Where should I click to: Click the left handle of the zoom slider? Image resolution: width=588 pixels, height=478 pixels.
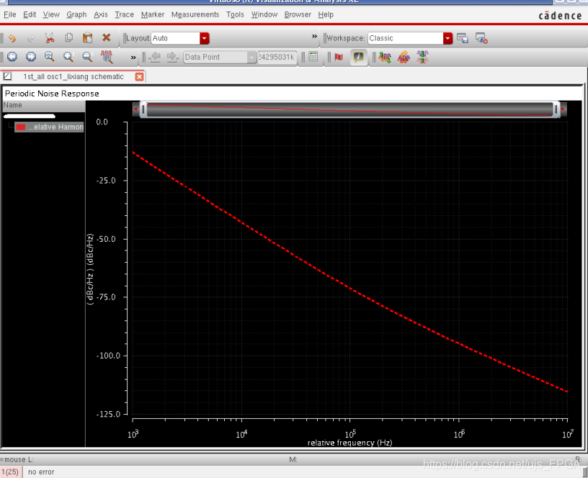click(143, 109)
